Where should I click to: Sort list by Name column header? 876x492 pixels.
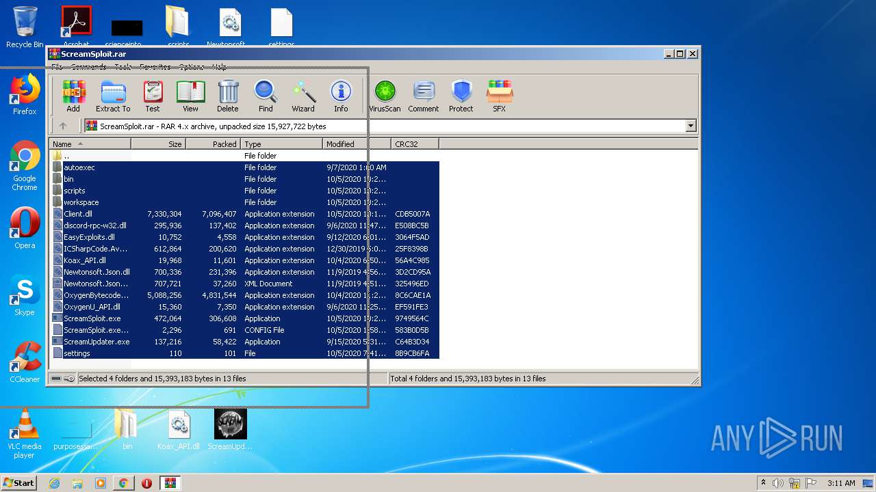90,144
